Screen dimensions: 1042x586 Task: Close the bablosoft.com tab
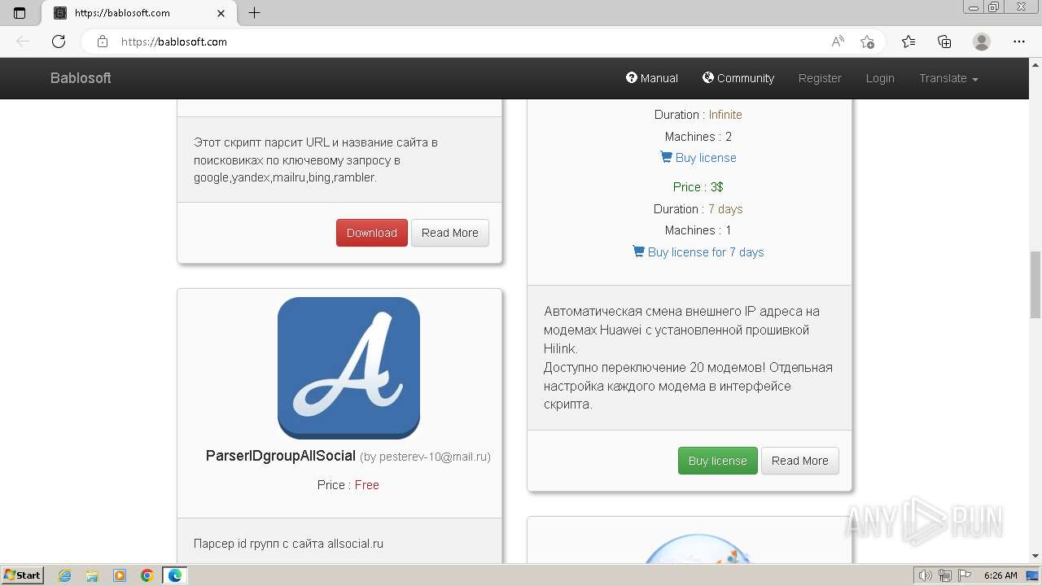pyautogui.click(x=221, y=13)
